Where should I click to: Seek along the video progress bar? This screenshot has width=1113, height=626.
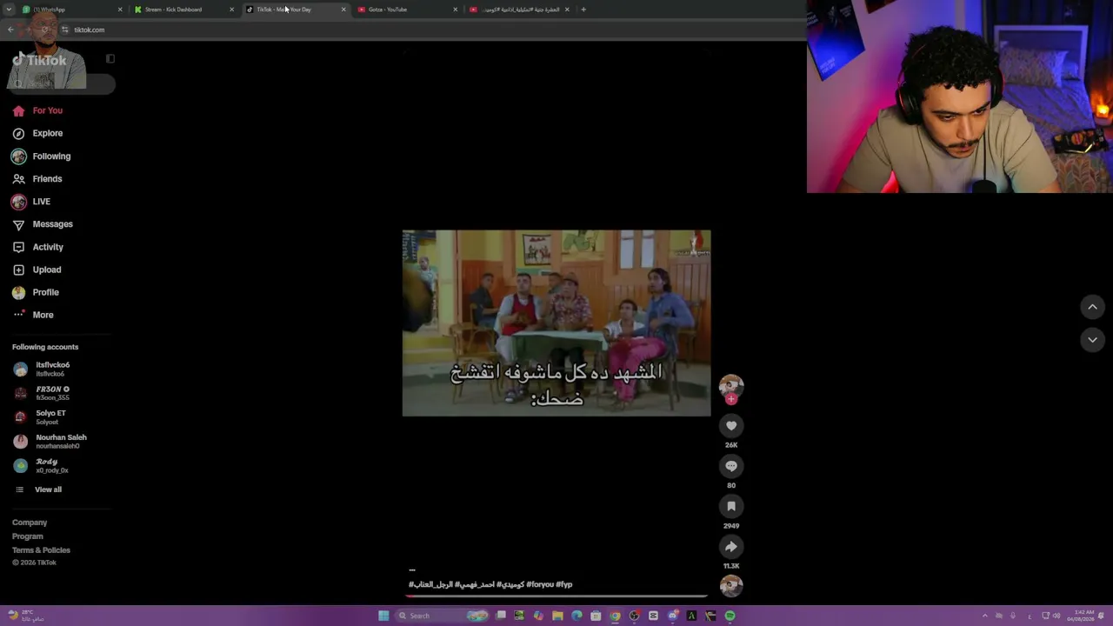[556, 596]
